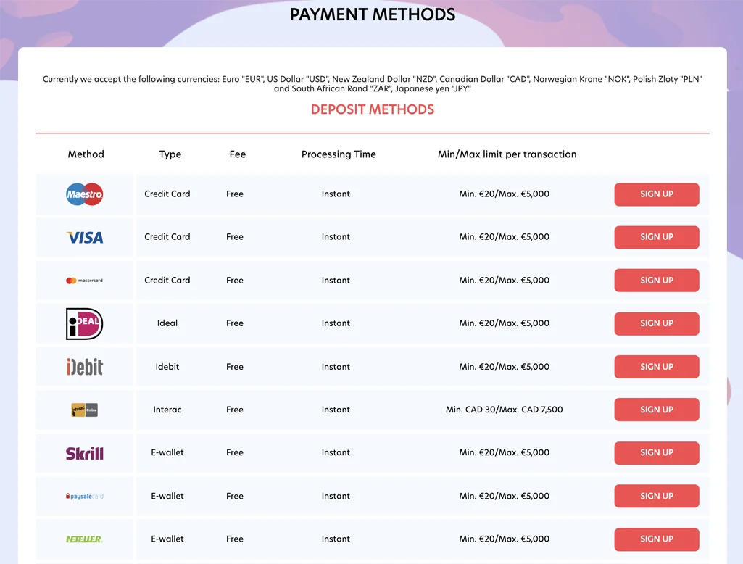This screenshot has width=743, height=564.
Task: Click the 'Idebit' type cell
Action: click(167, 367)
